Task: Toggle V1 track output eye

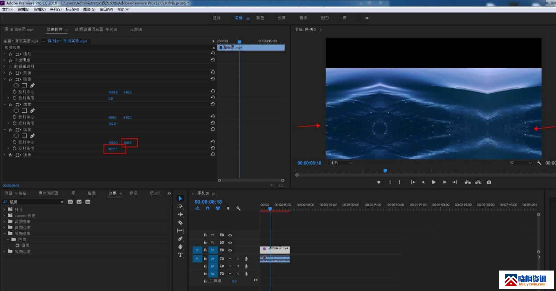Action: pos(230,250)
